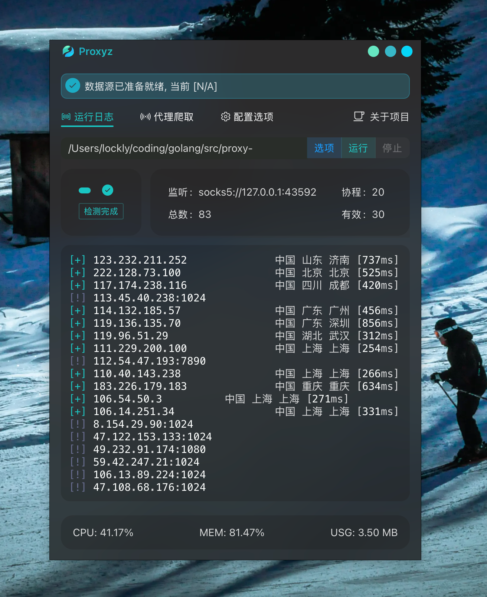Screen dimensions: 487x597
Task: Open the 运行日志 tab
Action: 87,117
